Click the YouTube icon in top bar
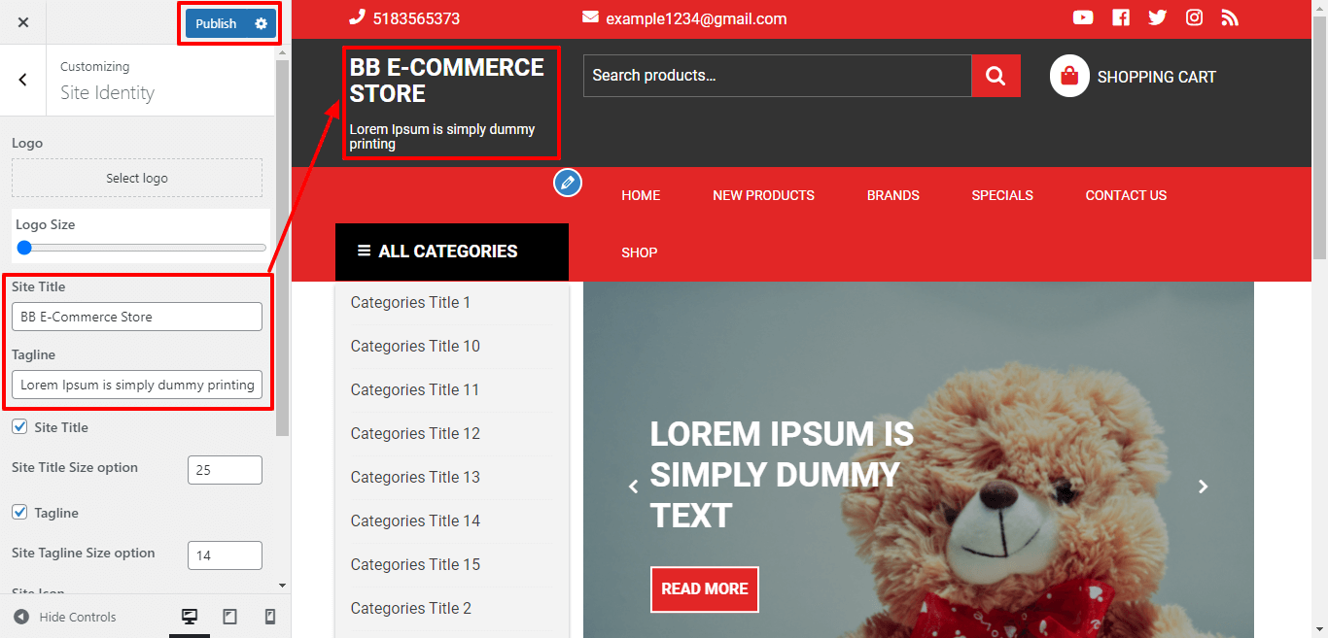The image size is (1328, 638). coord(1083,17)
